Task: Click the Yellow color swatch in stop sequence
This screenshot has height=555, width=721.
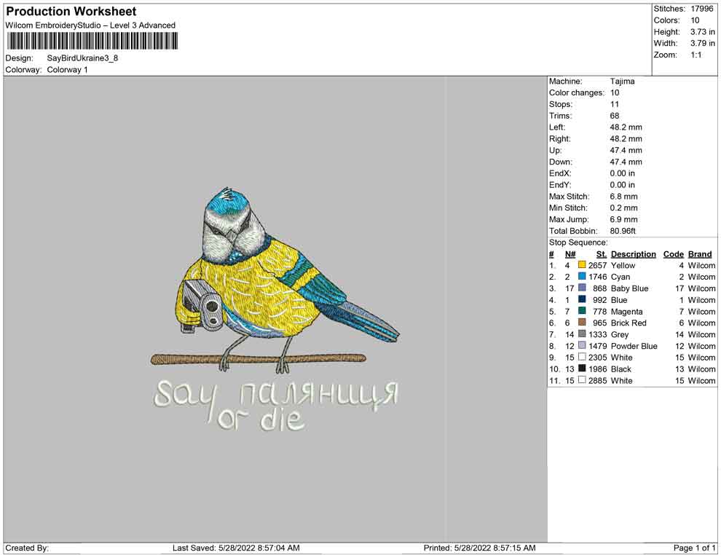Action: [582, 266]
